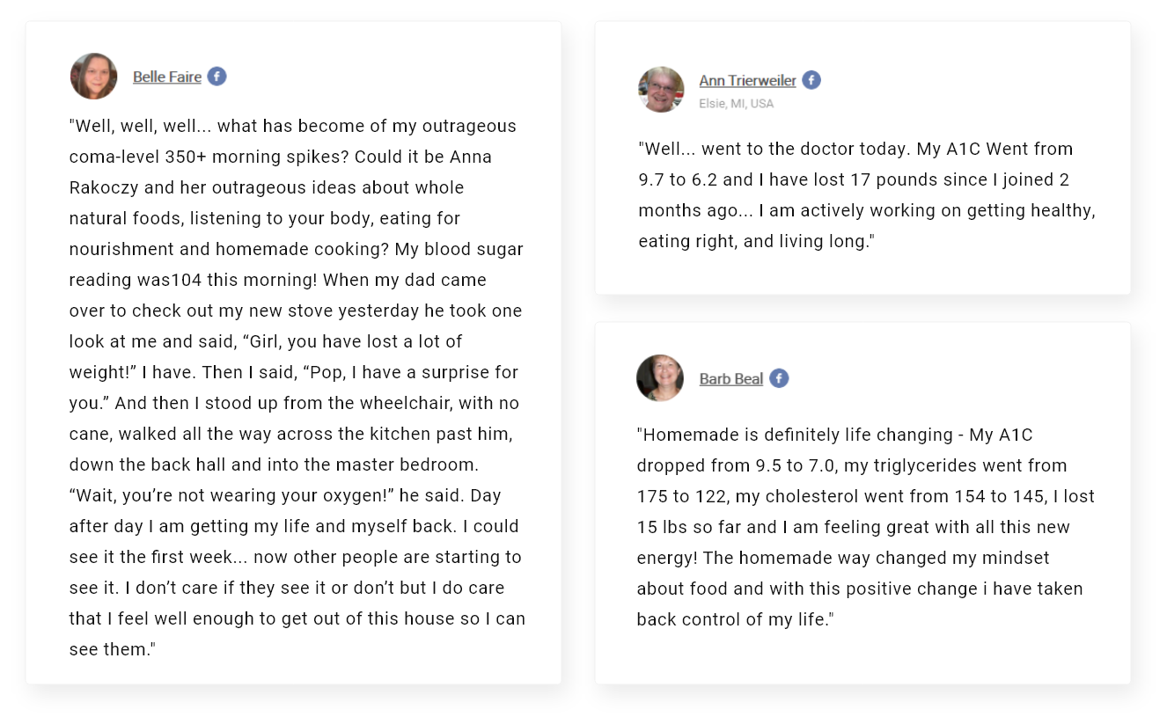The width and height of the screenshot is (1167, 724).
Task: Follow the Belle Faire name link
Action: click(167, 77)
